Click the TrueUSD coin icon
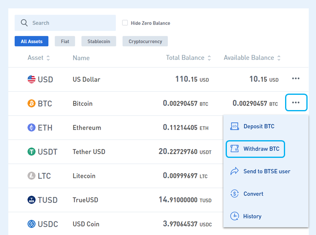Screen dimensions: 316x235 pyautogui.click(x=31, y=200)
